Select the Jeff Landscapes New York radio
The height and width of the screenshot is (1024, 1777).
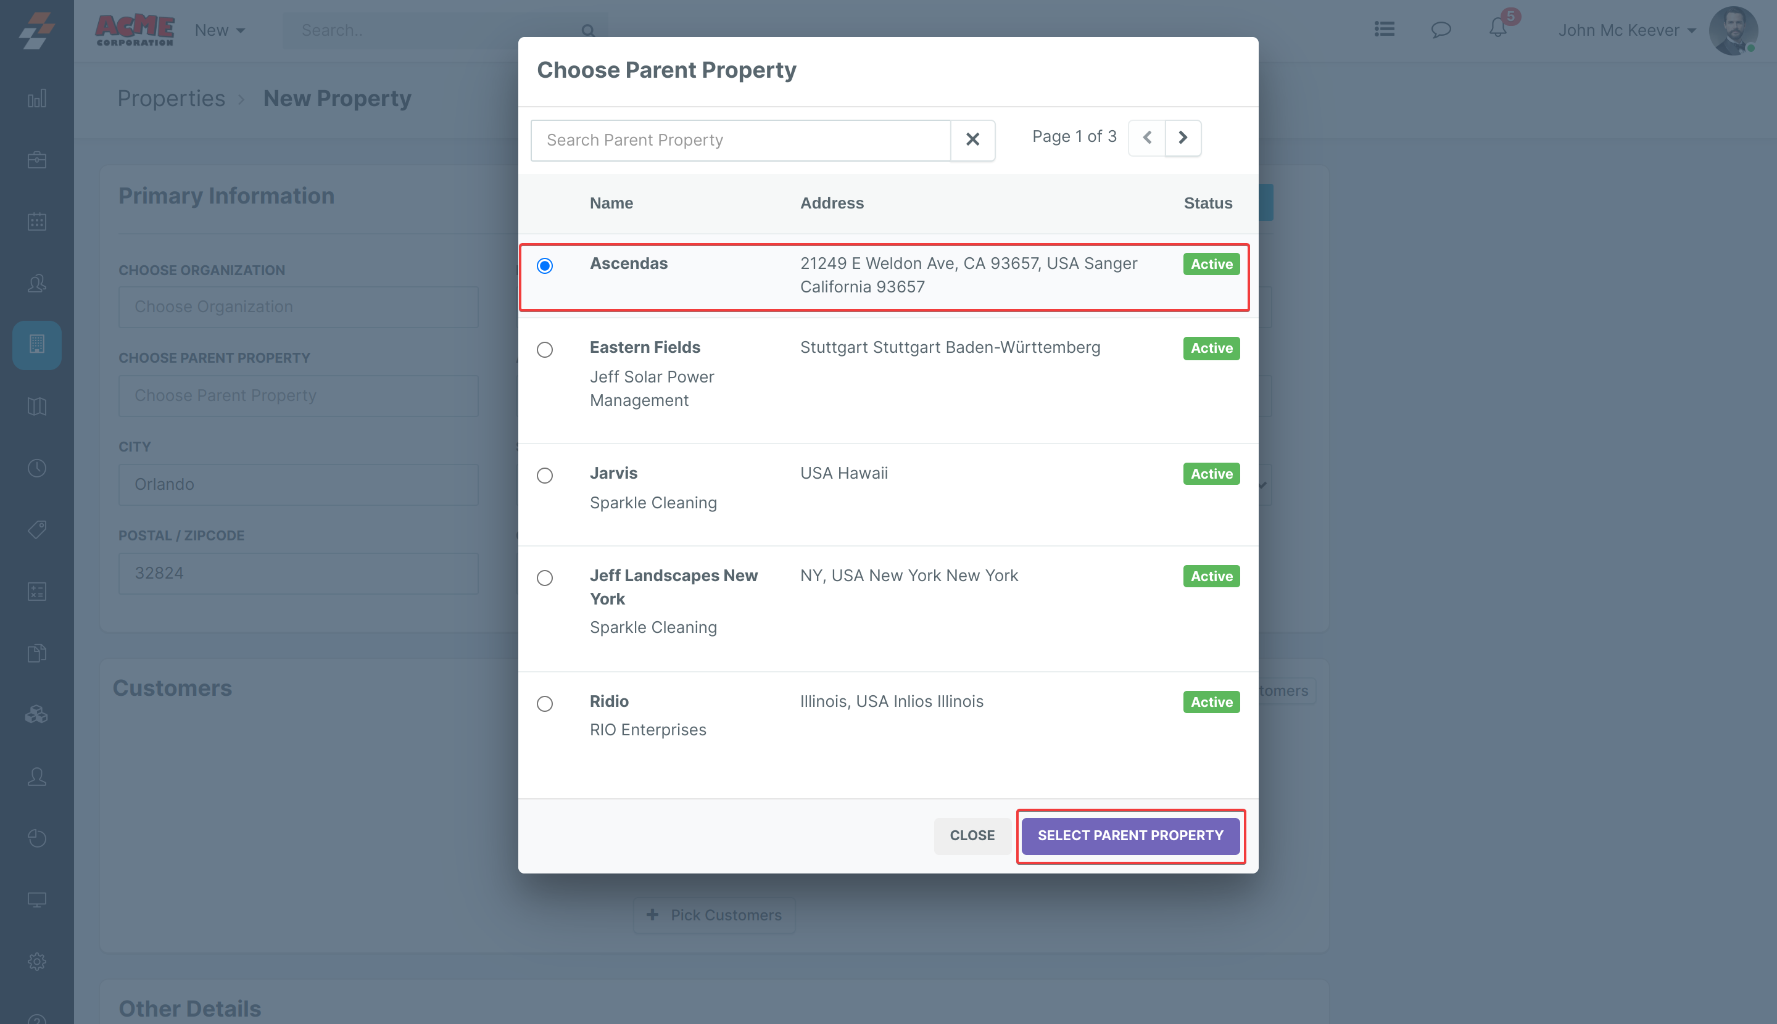(x=544, y=578)
